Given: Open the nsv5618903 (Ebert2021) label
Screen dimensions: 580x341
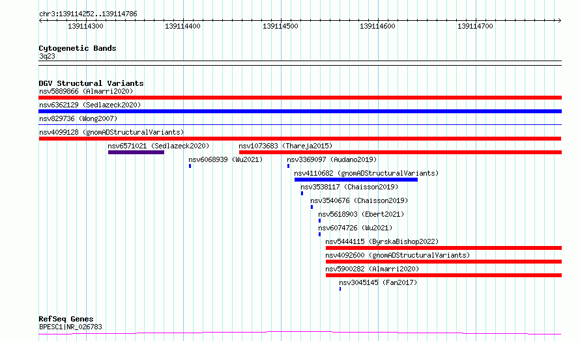Looking at the screenshot, I should coord(361,214).
